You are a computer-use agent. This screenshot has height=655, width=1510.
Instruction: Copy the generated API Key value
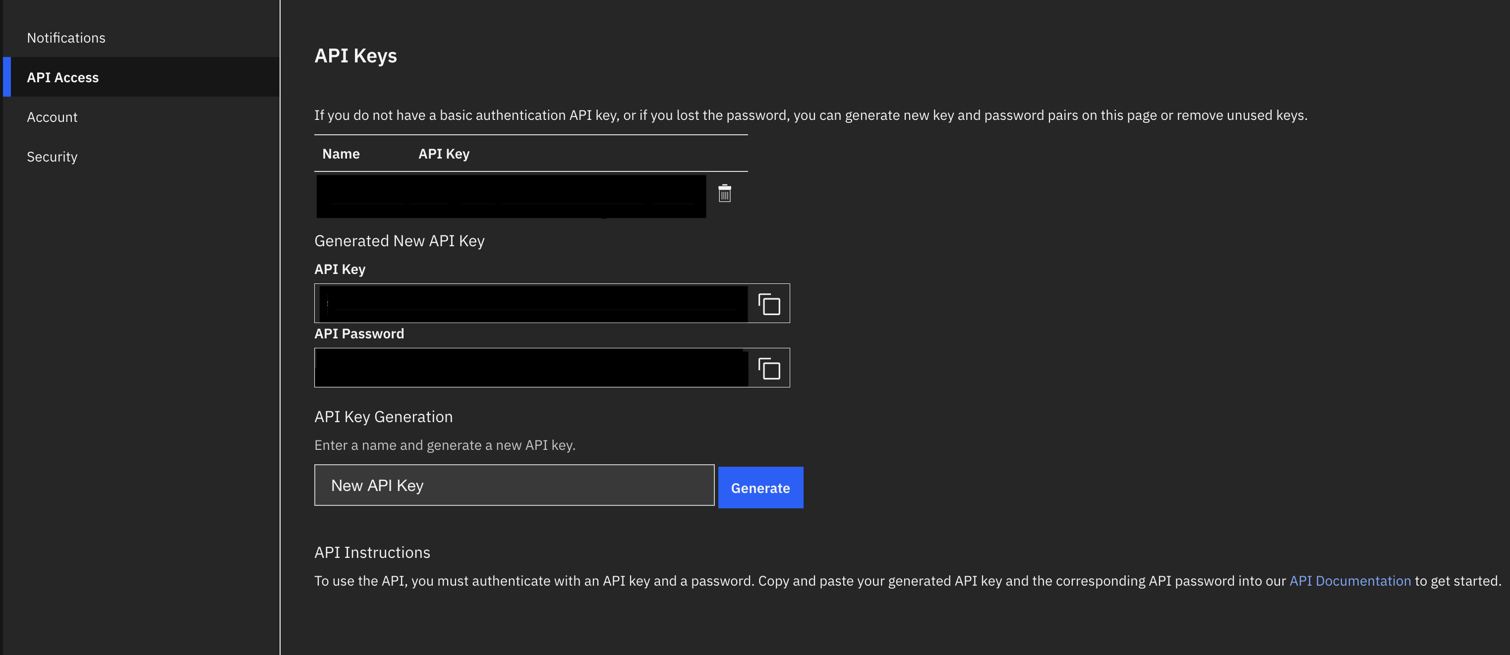(769, 304)
